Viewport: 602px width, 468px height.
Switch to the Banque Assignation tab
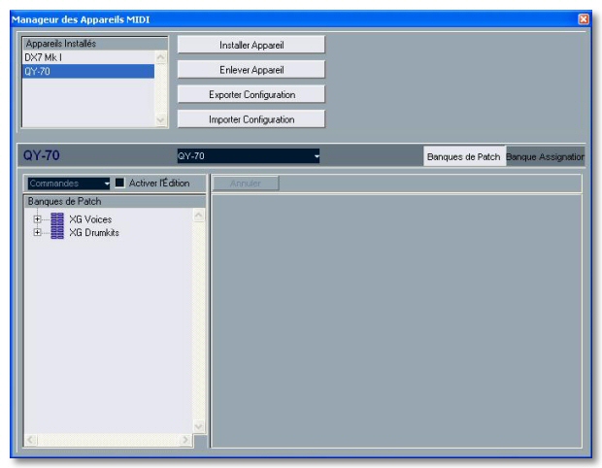click(x=545, y=156)
